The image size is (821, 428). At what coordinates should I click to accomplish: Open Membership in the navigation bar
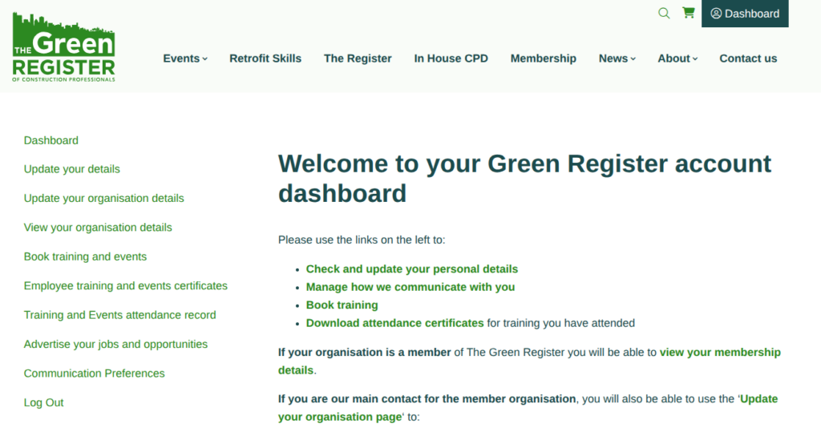(543, 59)
